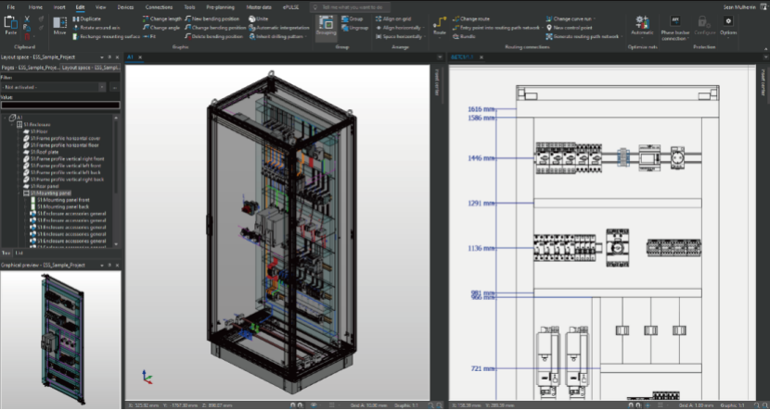Switch to the Connections ribbon tab
Viewport: 770px width, 410px height.
point(159,7)
